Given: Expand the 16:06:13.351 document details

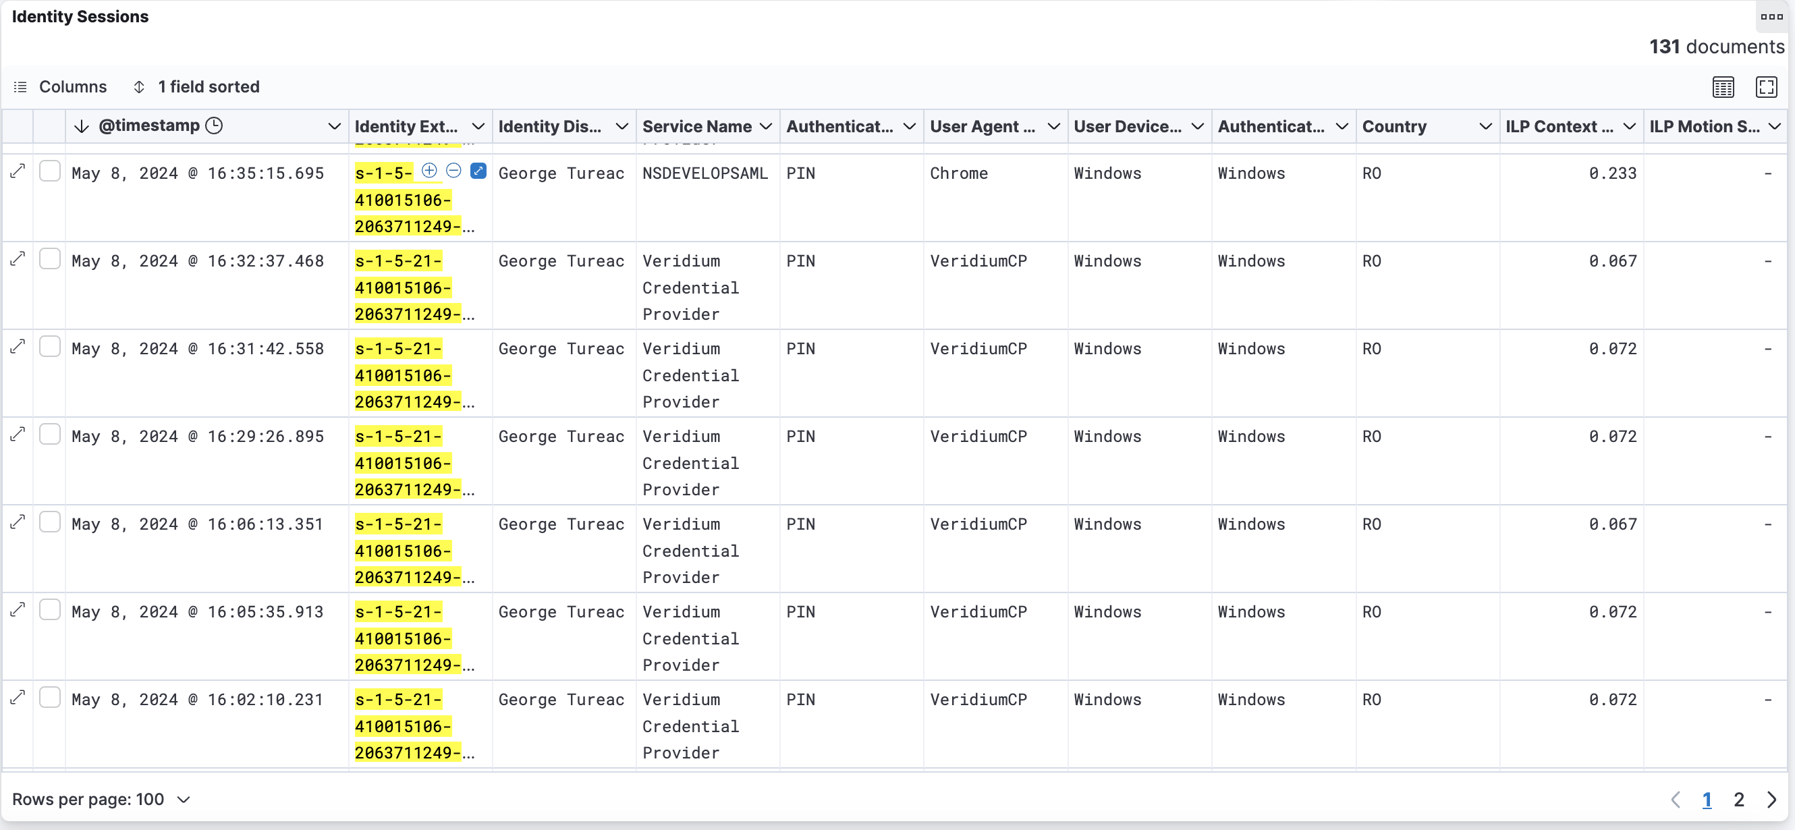Looking at the screenshot, I should point(18,522).
